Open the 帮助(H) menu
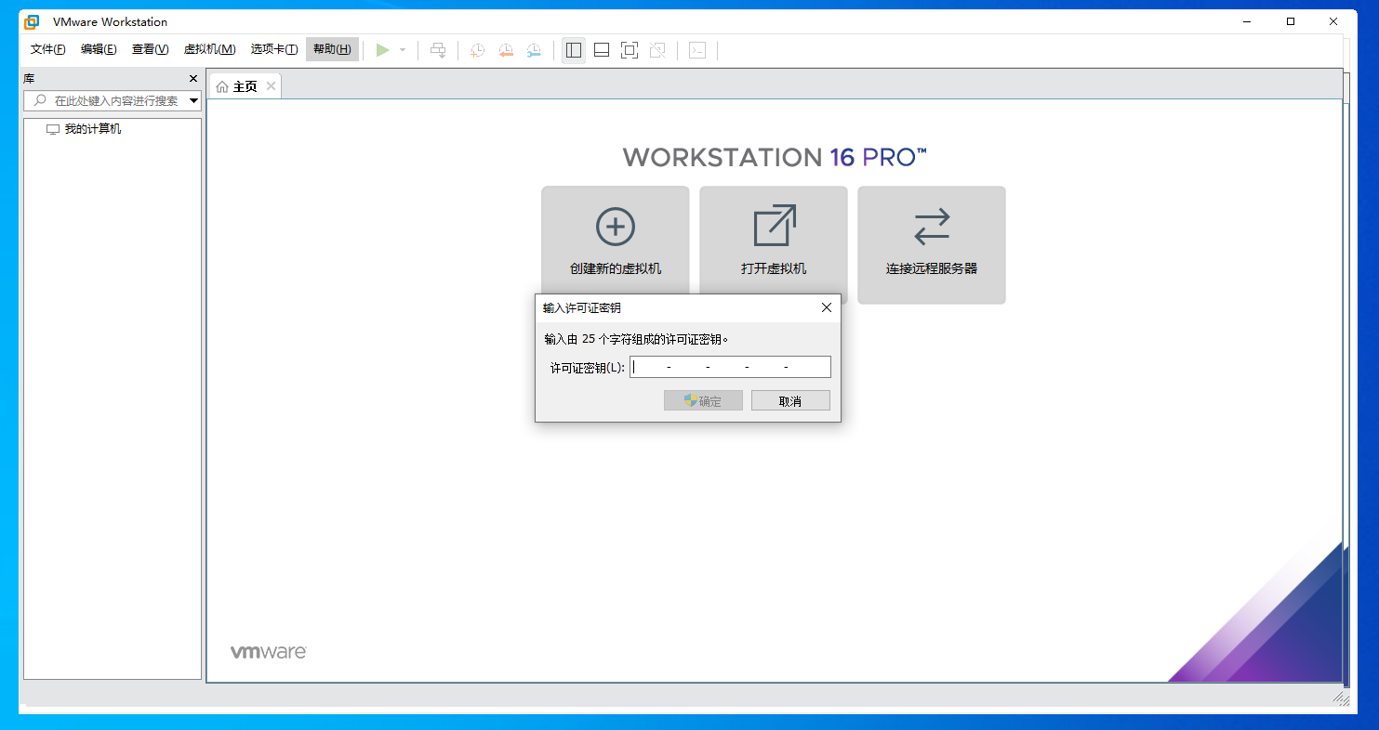Screen dimensions: 1379x730 [332, 49]
